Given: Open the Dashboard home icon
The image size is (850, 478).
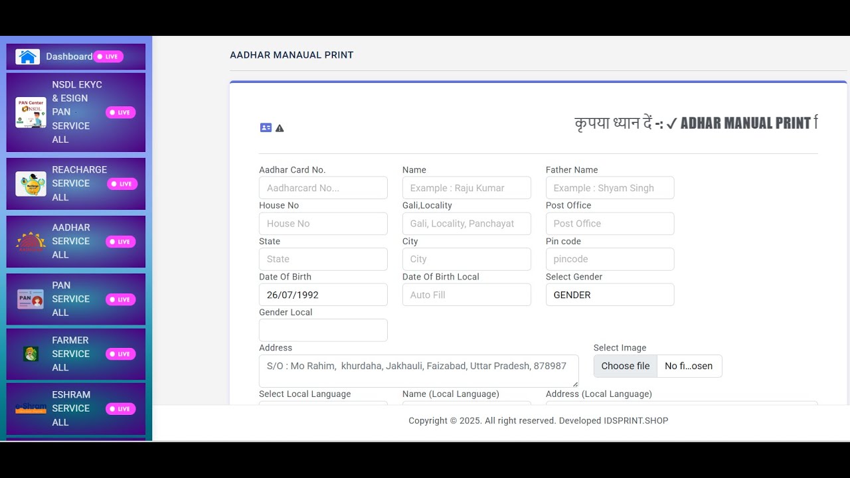Looking at the screenshot, I should 28,56.
